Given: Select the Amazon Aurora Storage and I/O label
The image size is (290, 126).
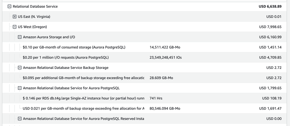Looking at the screenshot, I should 49,37.
